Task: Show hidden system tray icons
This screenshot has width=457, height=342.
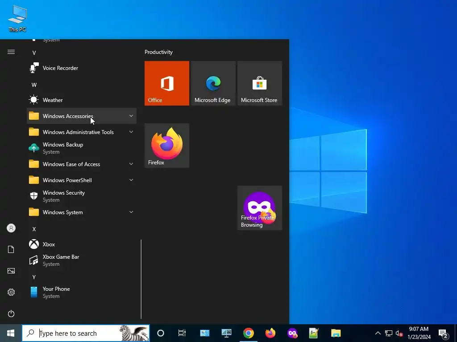Action: click(378, 333)
